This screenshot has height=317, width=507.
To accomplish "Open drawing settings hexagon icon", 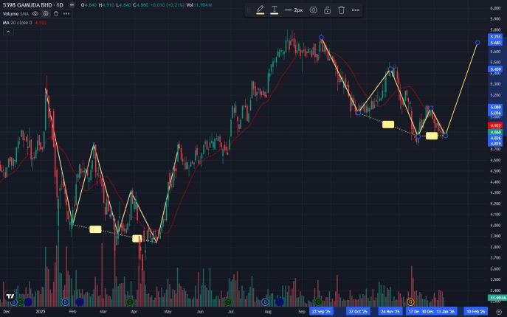I will click(313, 10).
